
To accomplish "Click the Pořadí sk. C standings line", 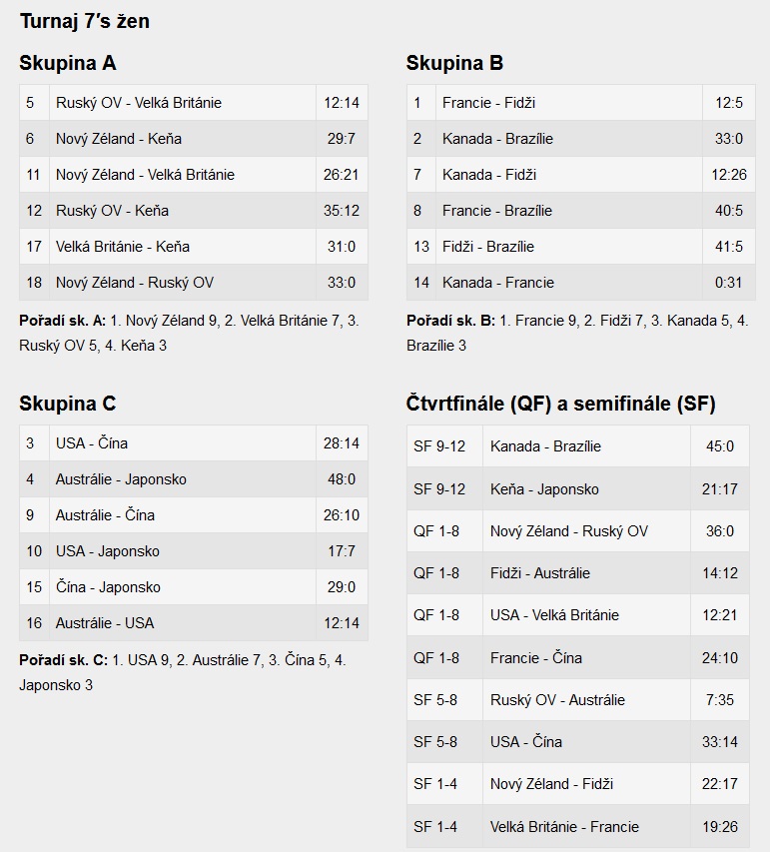I will [183, 671].
